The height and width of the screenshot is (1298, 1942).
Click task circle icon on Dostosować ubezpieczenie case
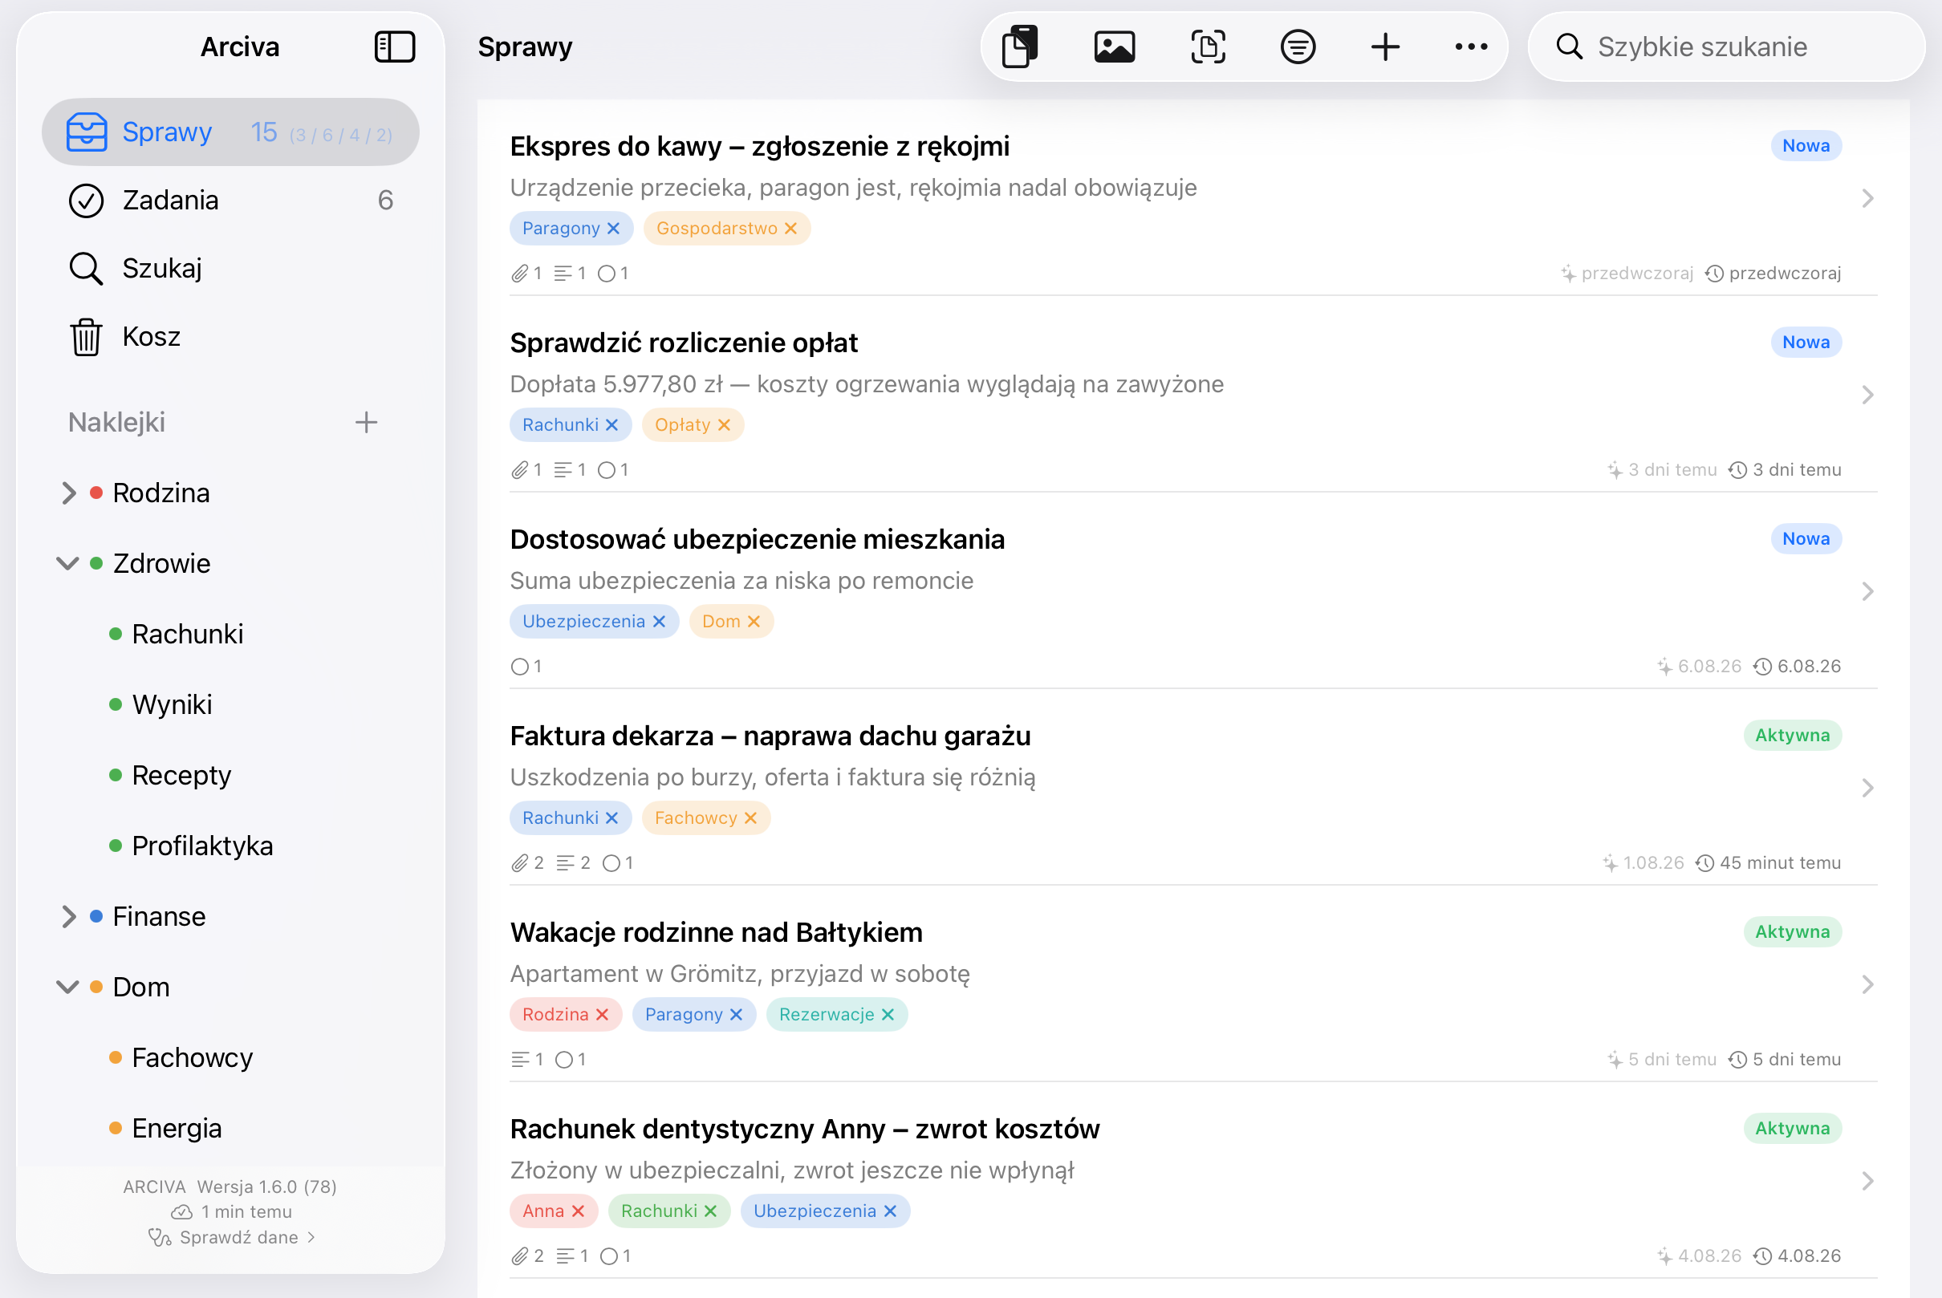point(519,667)
